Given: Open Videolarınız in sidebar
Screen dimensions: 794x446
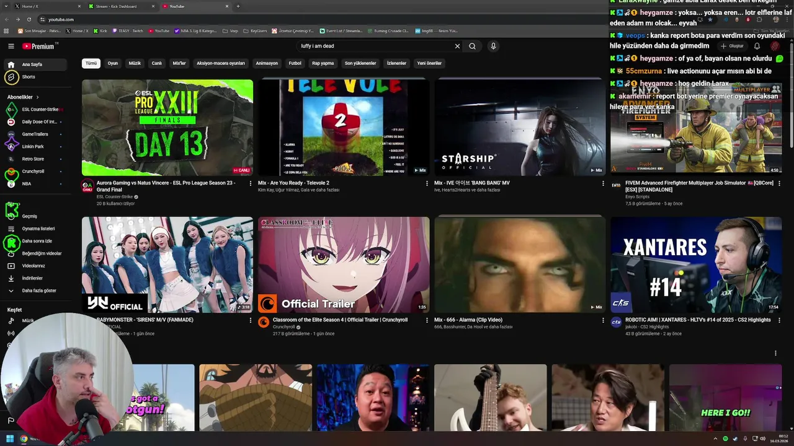Looking at the screenshot, I should (x=36, y=266).
